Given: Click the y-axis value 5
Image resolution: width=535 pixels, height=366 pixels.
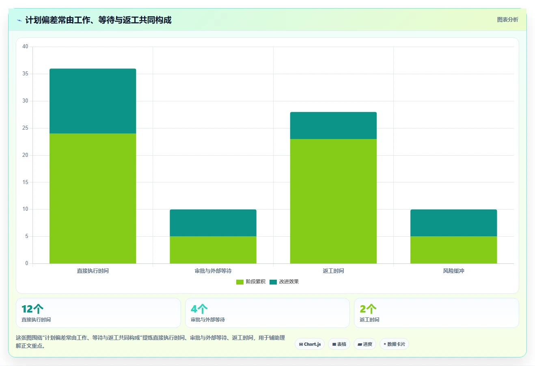Looking at the screenshot, I should (x=27, y=236).
